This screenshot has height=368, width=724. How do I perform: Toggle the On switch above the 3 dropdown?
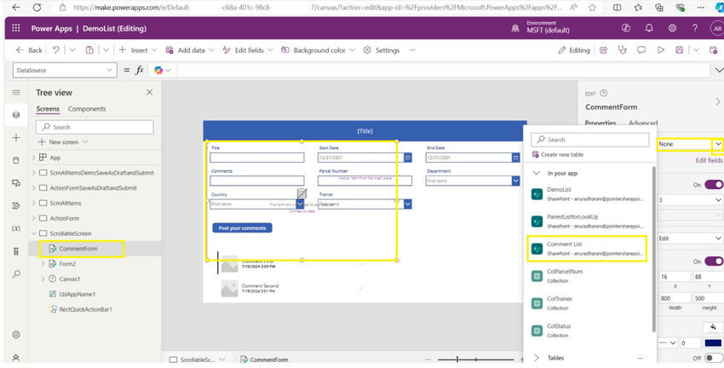click(714, 185)
